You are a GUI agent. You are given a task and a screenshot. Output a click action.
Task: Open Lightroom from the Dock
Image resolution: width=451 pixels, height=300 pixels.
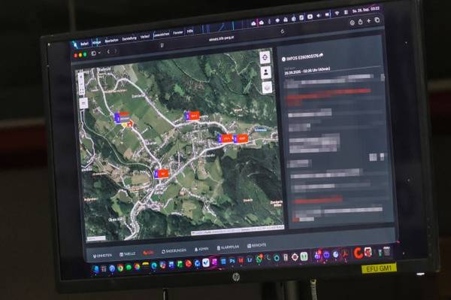coord(250,259)
